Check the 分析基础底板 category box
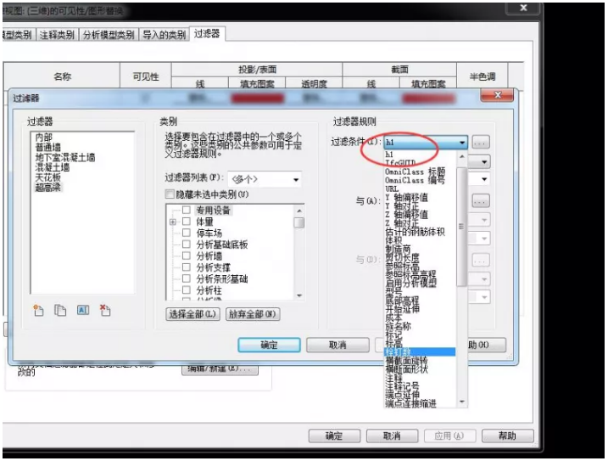The height and width of the screenshot is (461, 608). click(186, 244)
